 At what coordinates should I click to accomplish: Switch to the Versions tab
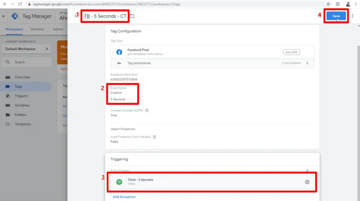point(37,29)
